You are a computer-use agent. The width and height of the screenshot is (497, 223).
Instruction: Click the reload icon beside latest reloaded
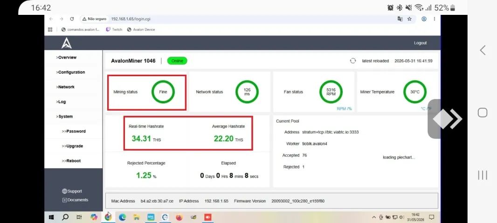353,61
